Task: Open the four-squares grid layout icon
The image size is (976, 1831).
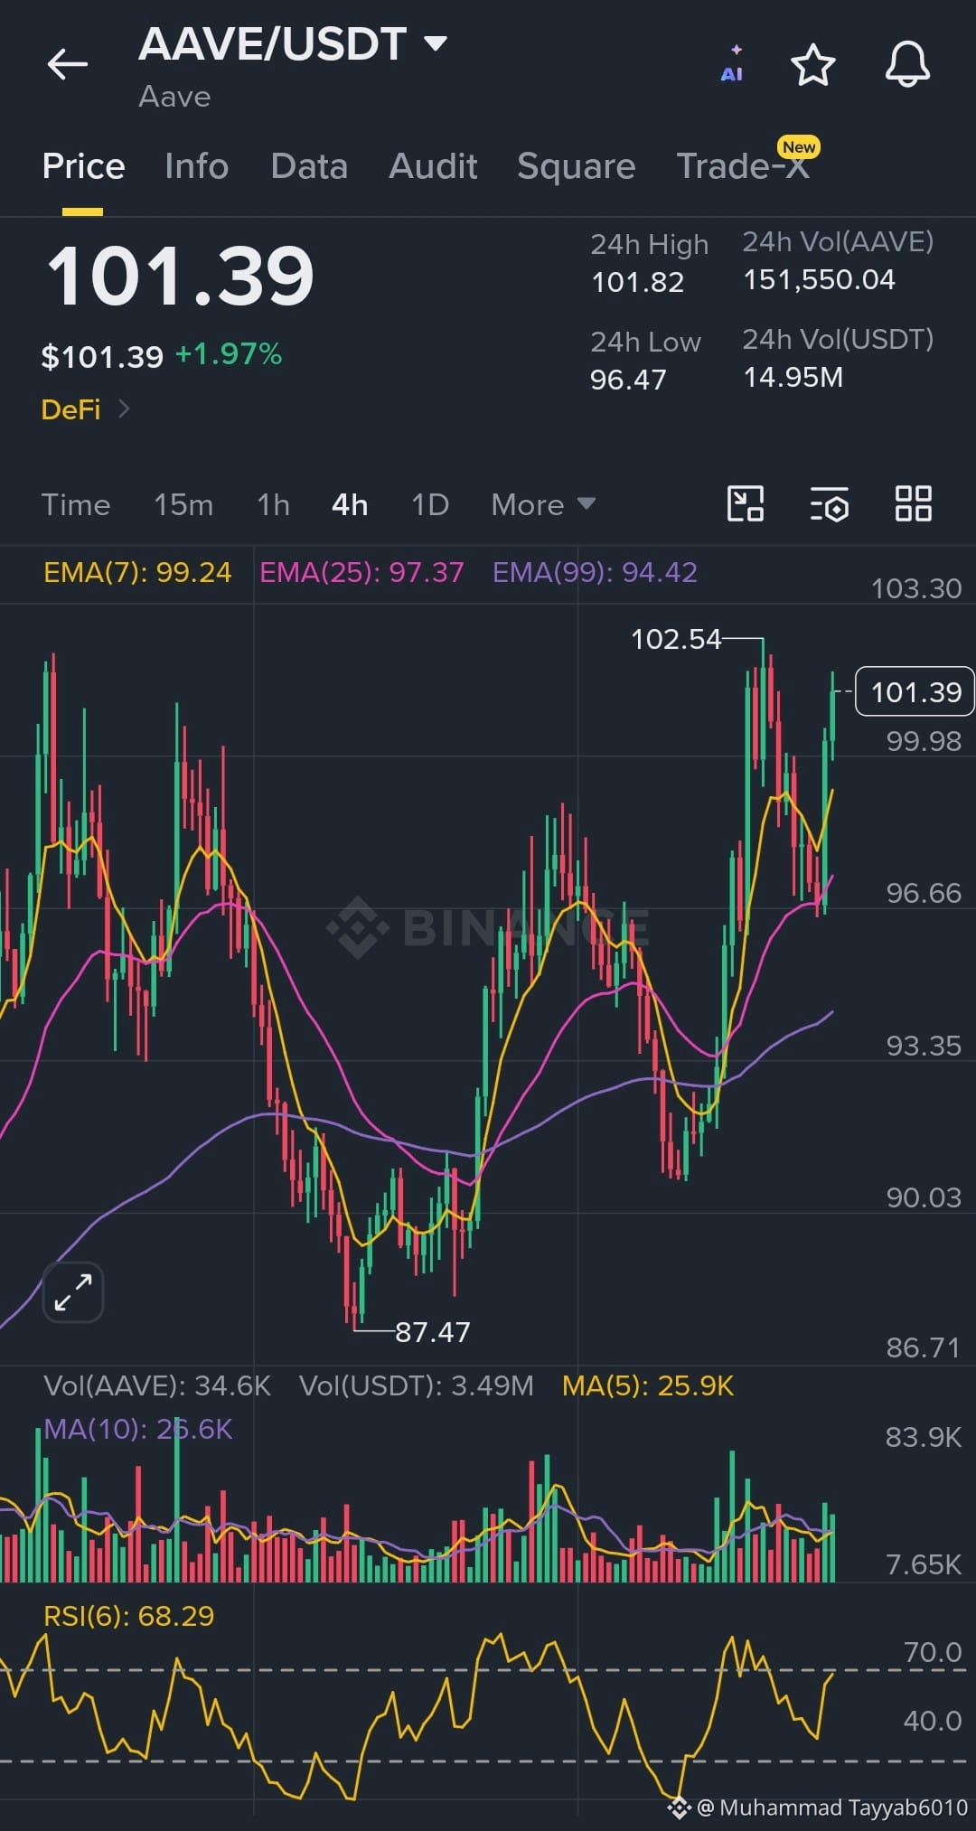Action: click(913, 503)
